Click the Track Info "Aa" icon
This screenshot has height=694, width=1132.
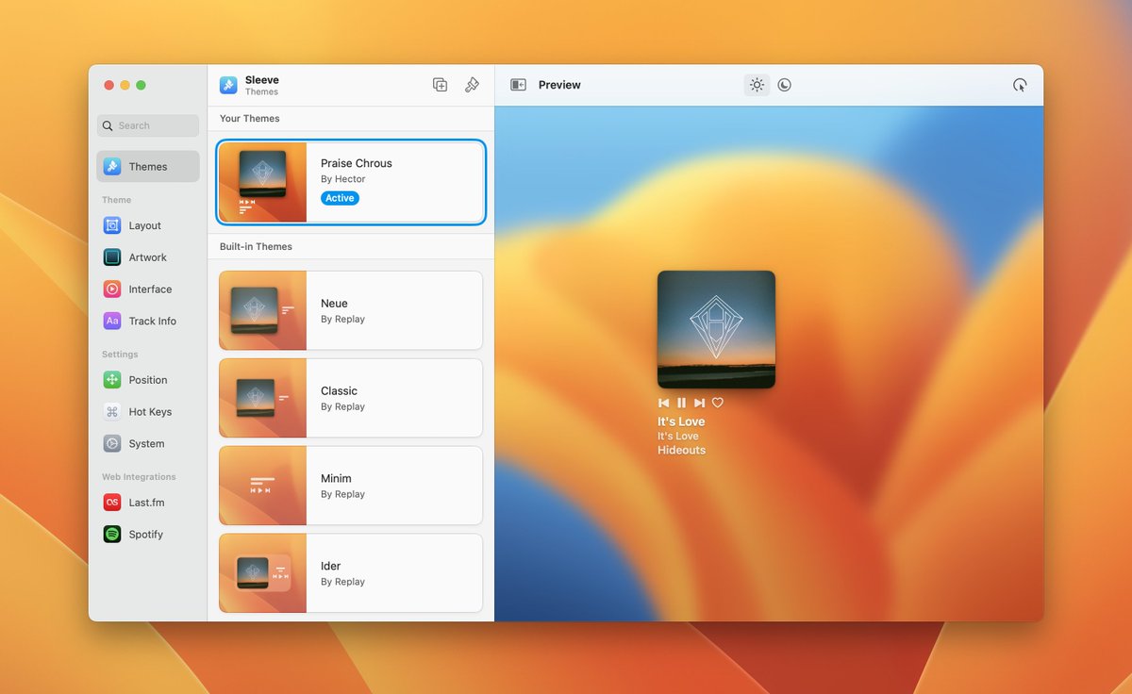coord(112,321)
